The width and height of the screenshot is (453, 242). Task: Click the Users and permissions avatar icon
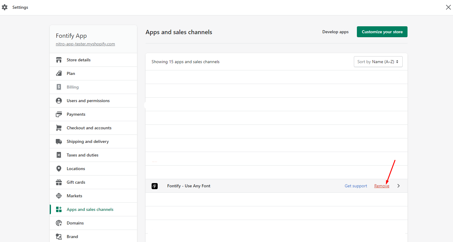(59, 101)
